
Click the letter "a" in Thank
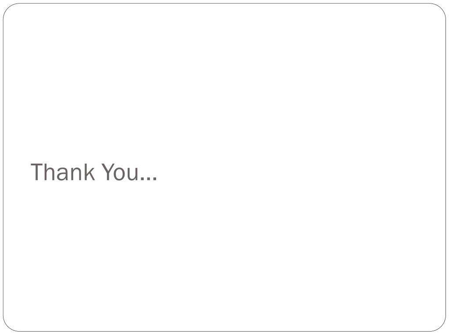click(x=62, y=174)
